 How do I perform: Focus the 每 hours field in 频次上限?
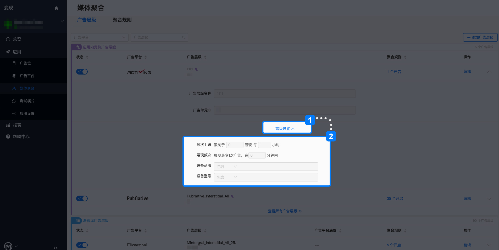[x=265, y=145]
